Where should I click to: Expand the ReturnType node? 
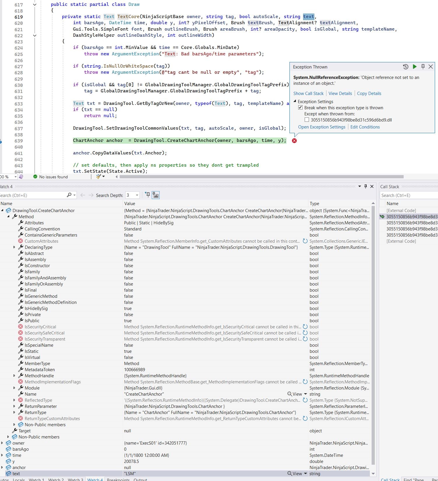click(14, 412)
